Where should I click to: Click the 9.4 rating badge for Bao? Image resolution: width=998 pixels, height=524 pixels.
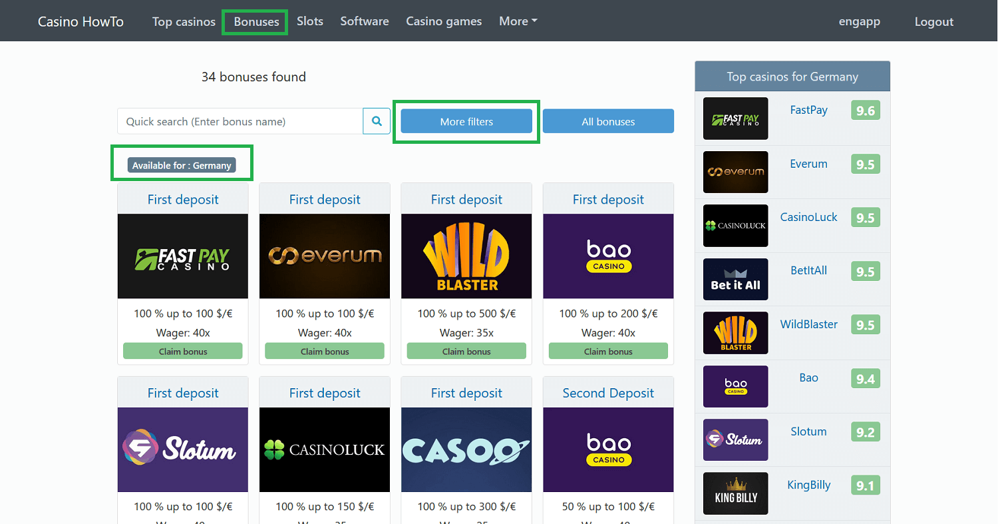865,379
